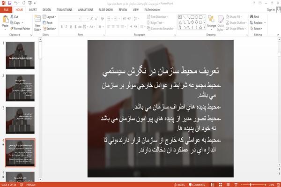Toggle text Shadow formatting
This screenshot has width=281, height=187.
[x=75, y=27]
